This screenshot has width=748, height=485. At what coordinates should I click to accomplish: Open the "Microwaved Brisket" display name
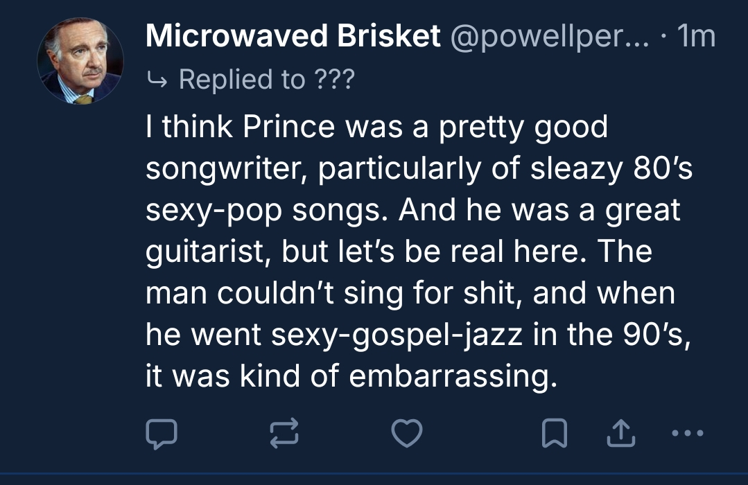coord(293,36)
